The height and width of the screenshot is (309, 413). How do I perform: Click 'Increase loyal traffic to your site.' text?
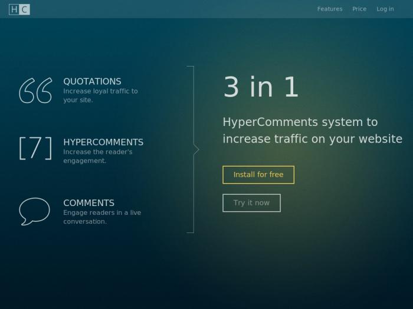100,95
